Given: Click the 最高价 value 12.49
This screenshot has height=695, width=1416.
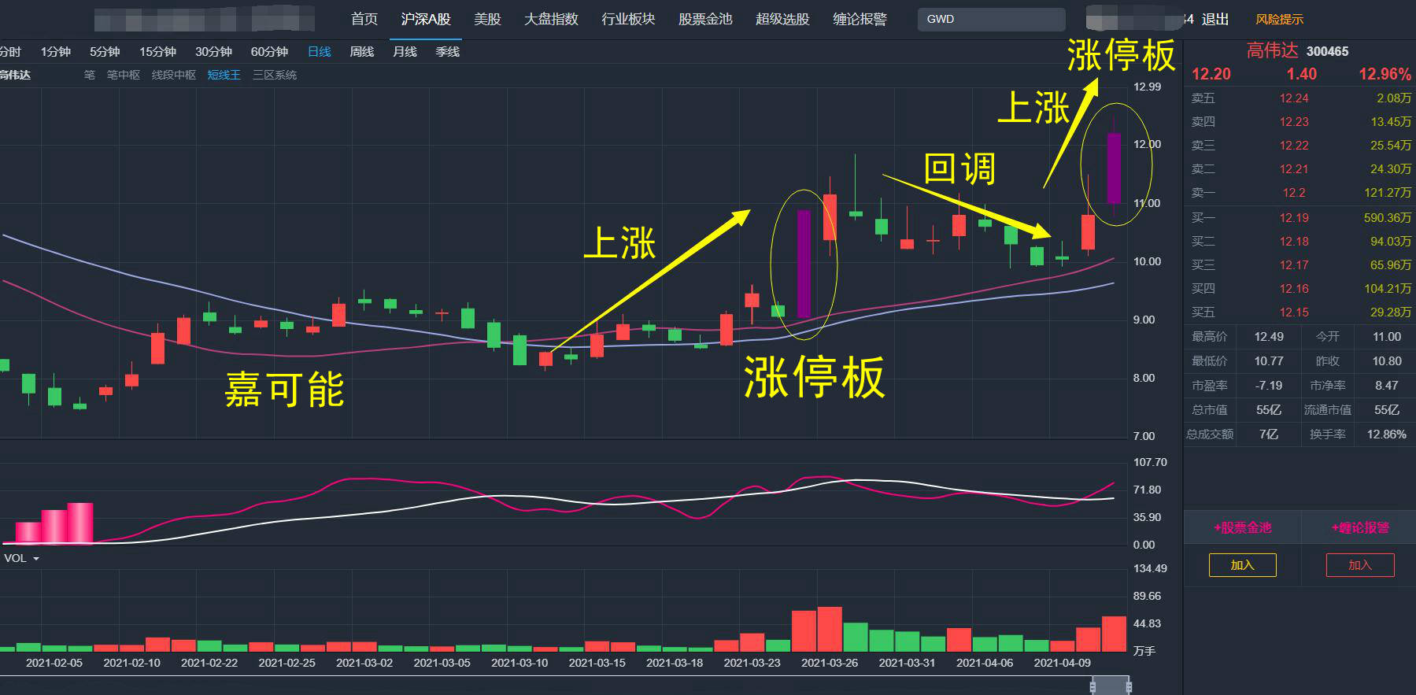Looking at the screenshot, I should coord(1269,337).
